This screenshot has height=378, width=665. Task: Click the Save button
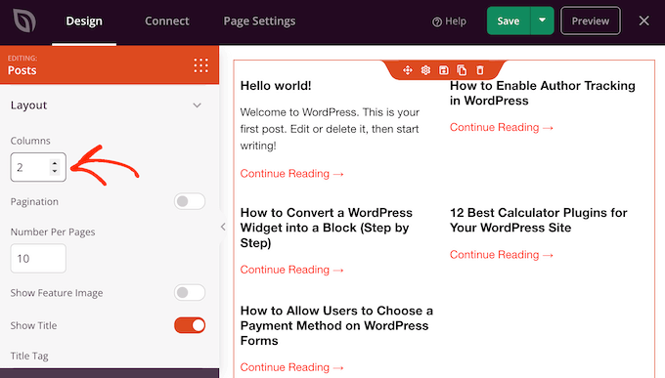point(509,21)
